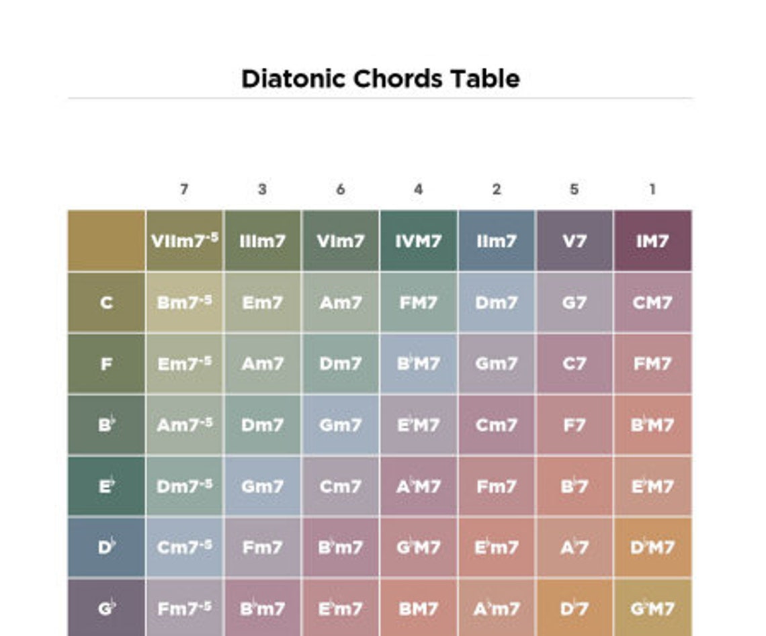Select the V7 header cell
Viewport: 766px width, 636px height.
coord(574,241)
